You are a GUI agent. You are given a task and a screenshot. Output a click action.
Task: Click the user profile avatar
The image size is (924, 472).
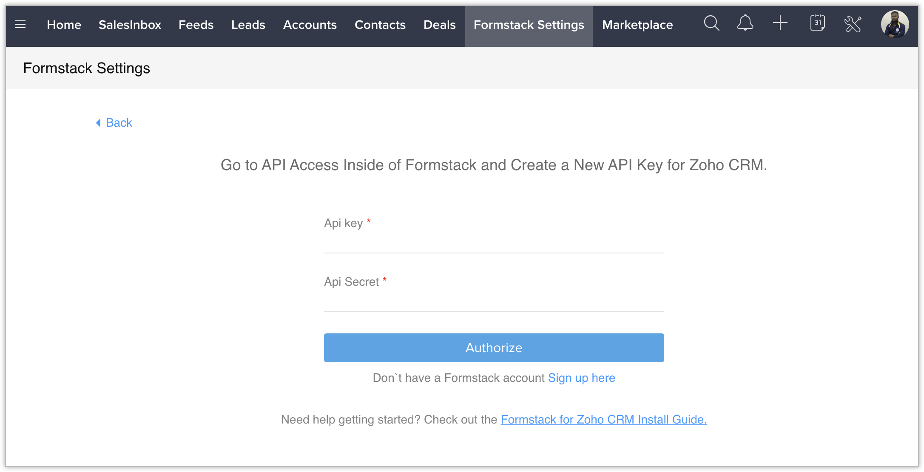[895, 24]
